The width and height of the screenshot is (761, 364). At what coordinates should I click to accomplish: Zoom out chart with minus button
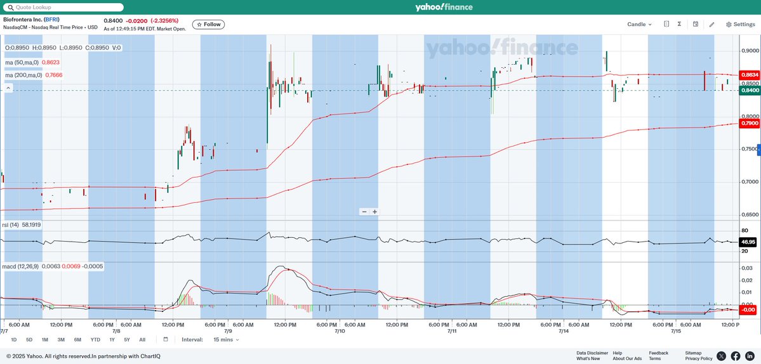(x=364, y=212)
